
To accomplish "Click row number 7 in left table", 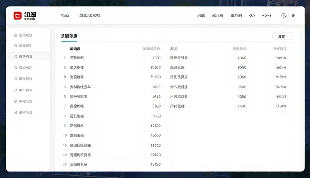I will pos(65,116).
